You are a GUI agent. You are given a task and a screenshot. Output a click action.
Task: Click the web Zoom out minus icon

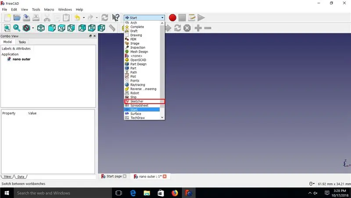click(208, 28)
